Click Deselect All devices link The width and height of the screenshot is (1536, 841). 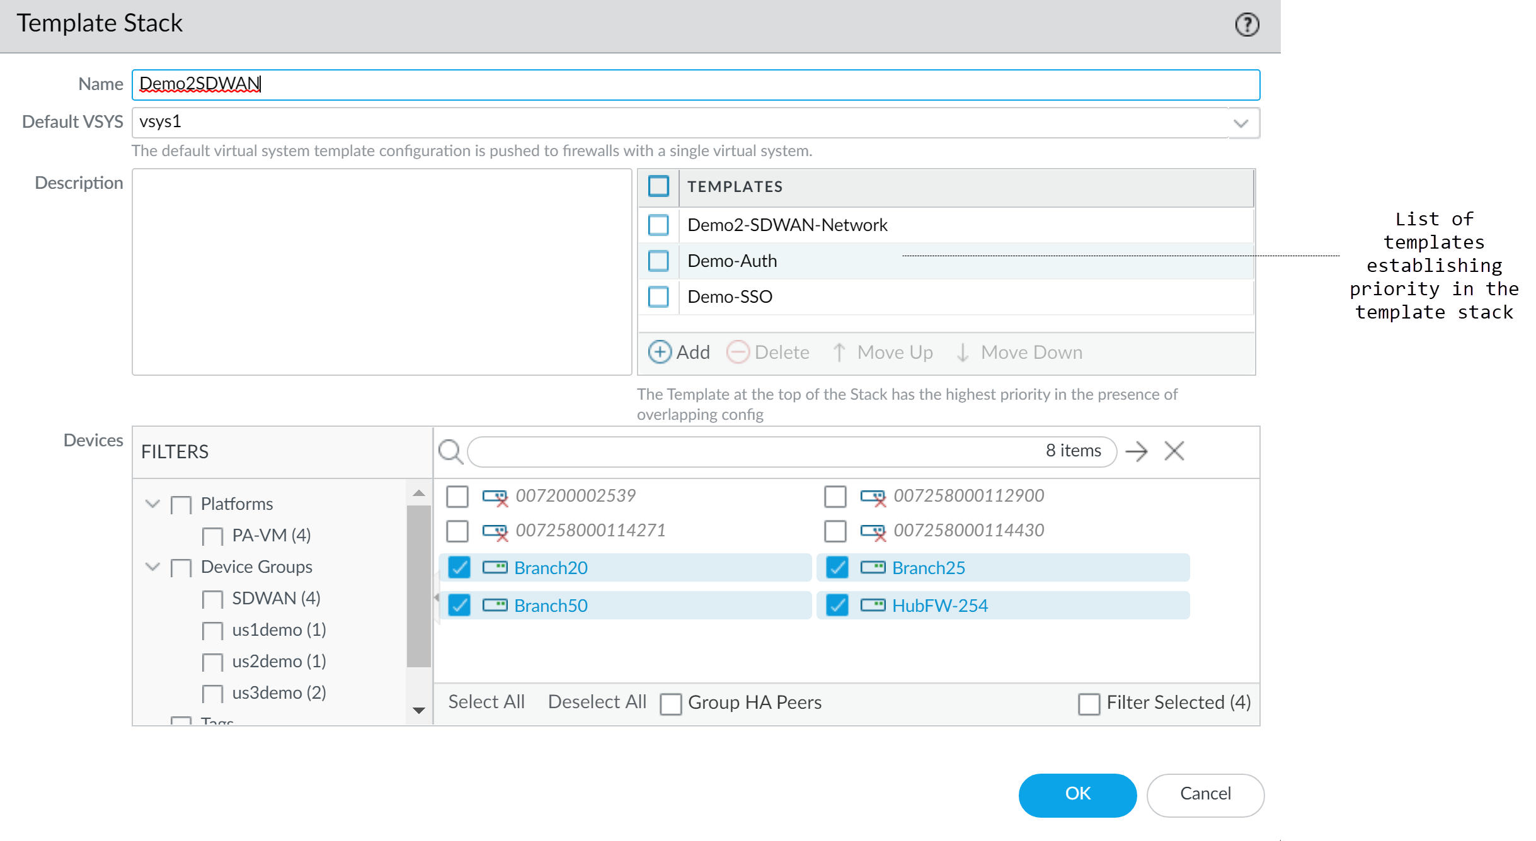click(597, 702)
